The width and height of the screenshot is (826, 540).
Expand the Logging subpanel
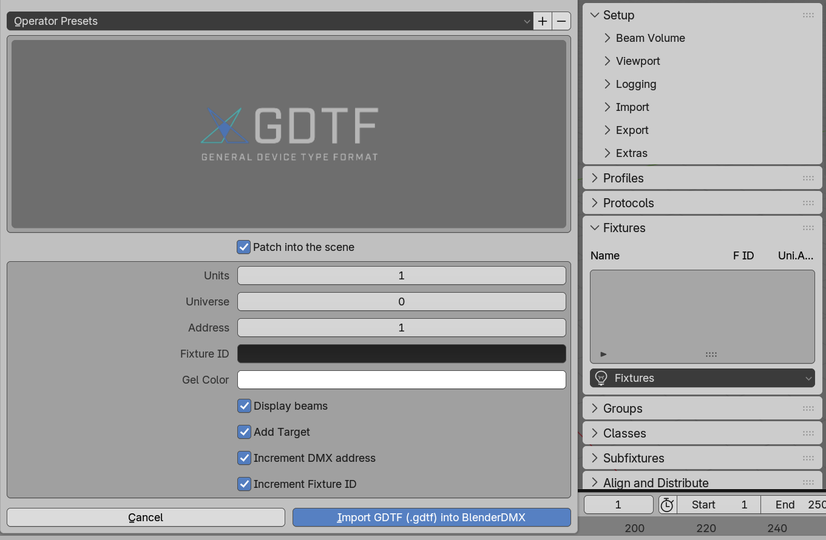pyautogui.click(x=608, y=84)
